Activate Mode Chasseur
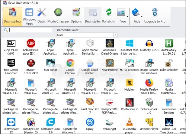 coord(58,16)
